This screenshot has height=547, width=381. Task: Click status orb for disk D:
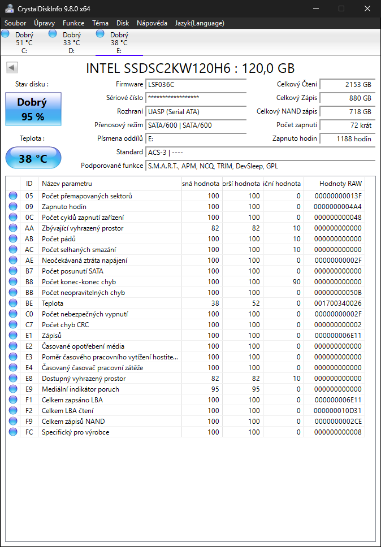[x=53, y=34]
